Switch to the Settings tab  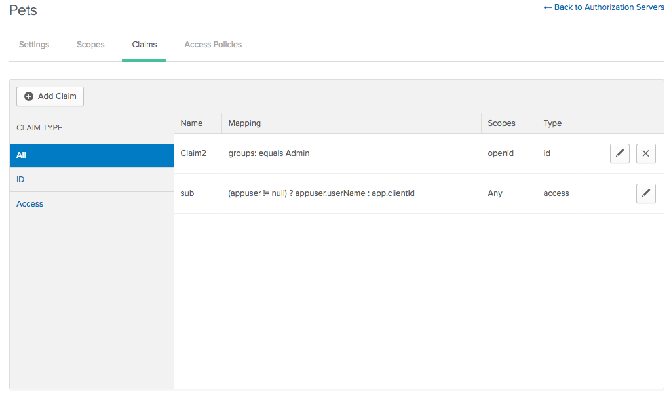[x=34, y=45]
